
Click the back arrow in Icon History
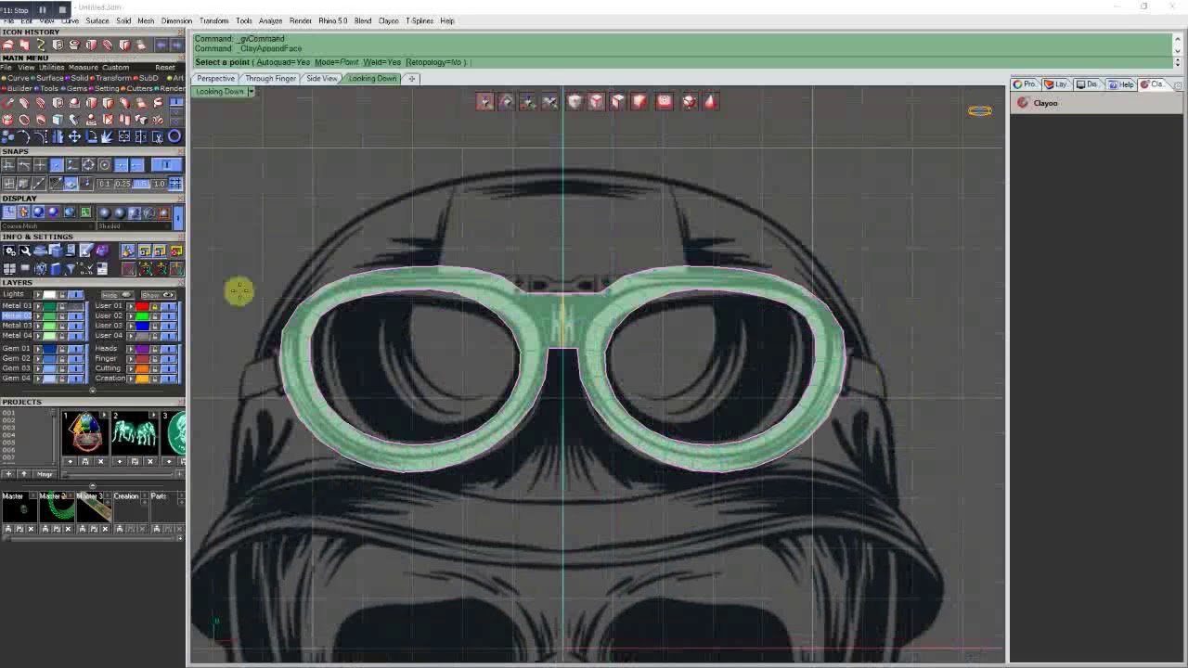click(x=161, y=45)
